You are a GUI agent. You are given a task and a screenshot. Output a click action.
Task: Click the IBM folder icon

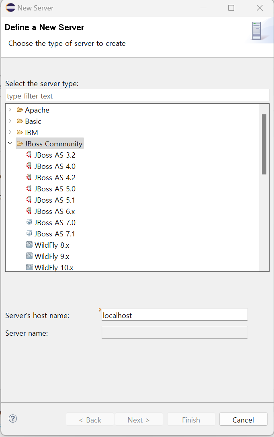20,132
